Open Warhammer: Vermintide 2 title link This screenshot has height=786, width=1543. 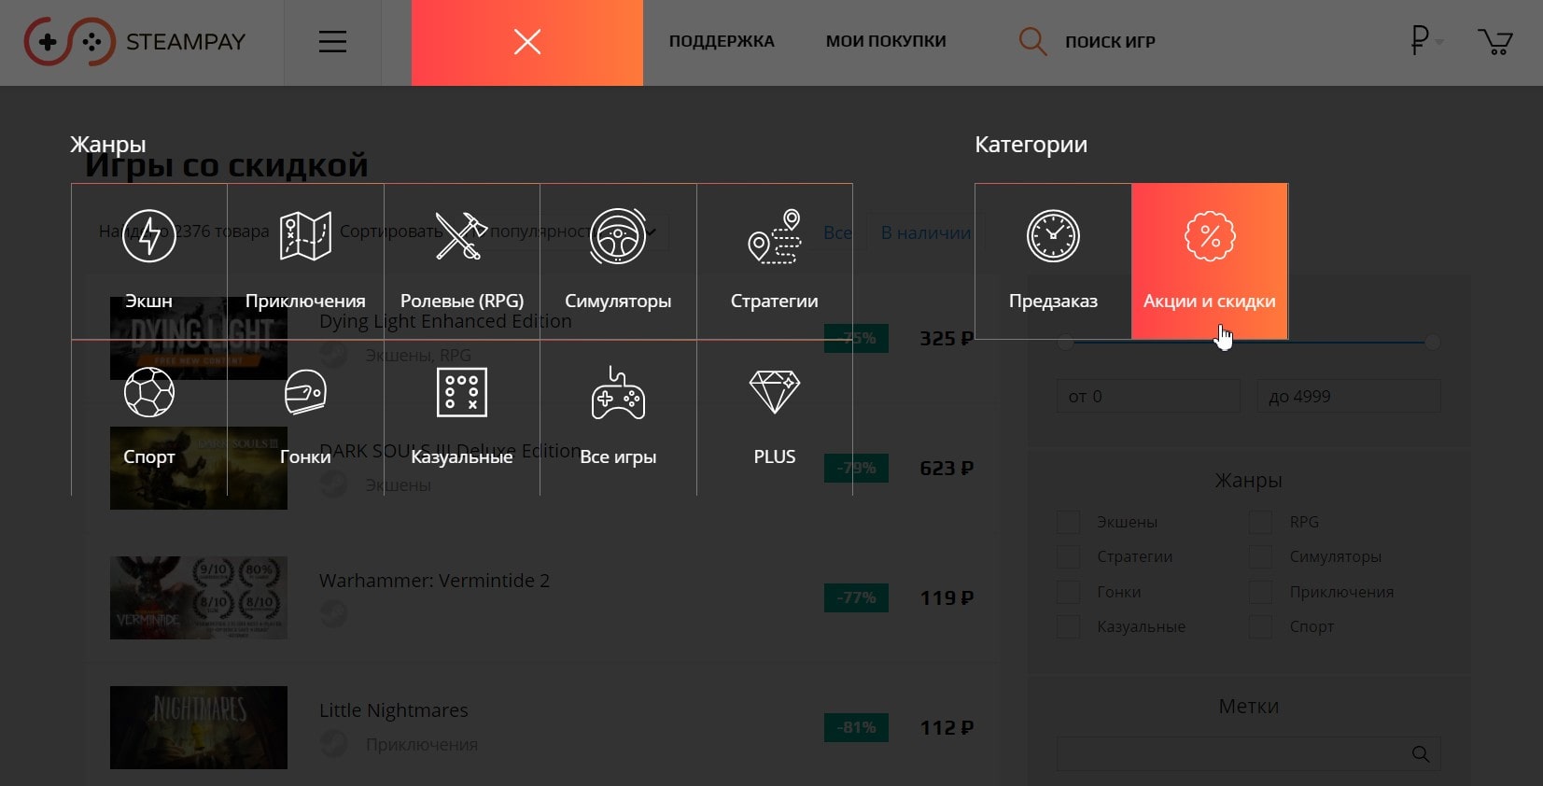[x=434, y=581]
